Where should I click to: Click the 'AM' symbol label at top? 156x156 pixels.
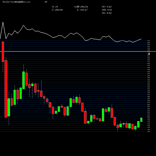[x=46, y=2]
